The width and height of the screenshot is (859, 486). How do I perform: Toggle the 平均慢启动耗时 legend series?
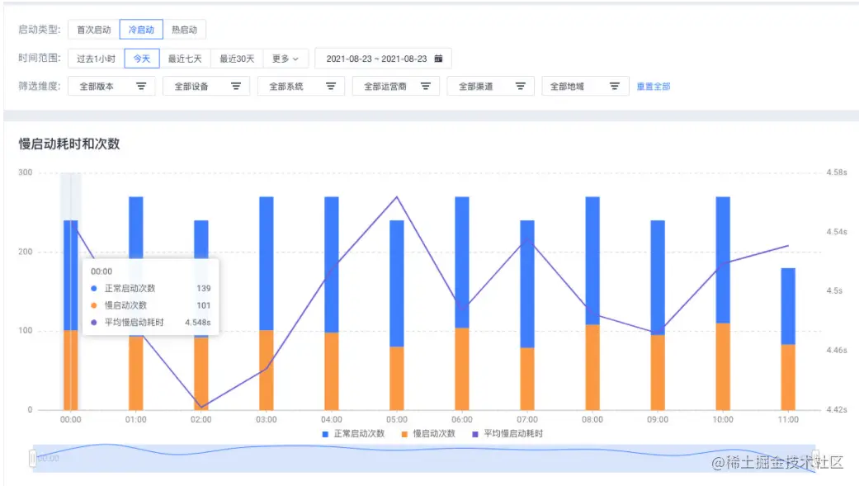(507, 433)
